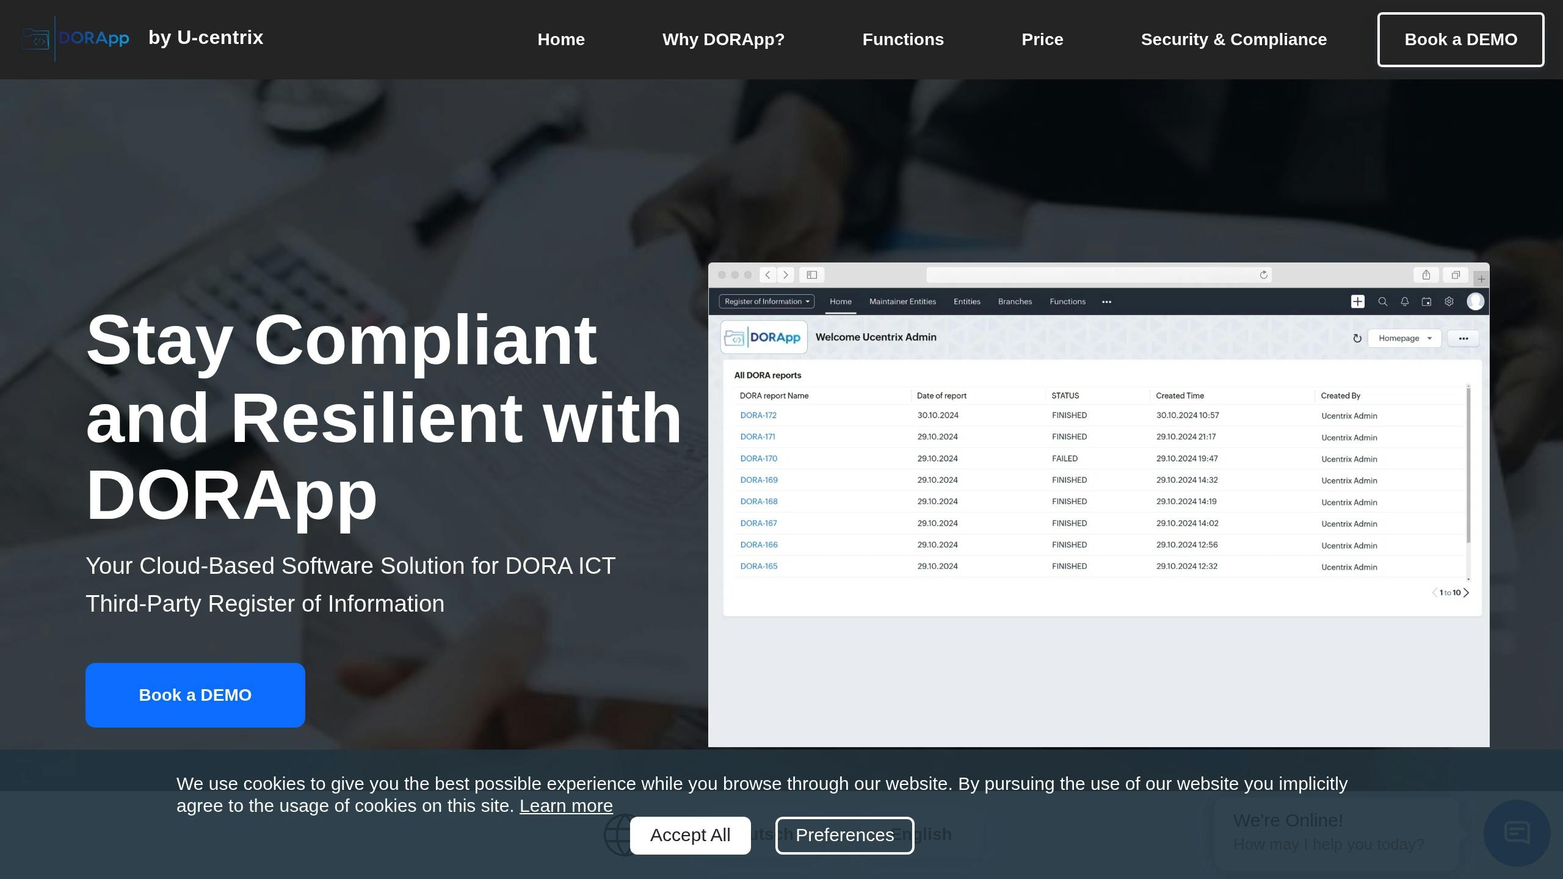
Task: Open the Why DORApp? navigation item
Action: tap(723, 40)
